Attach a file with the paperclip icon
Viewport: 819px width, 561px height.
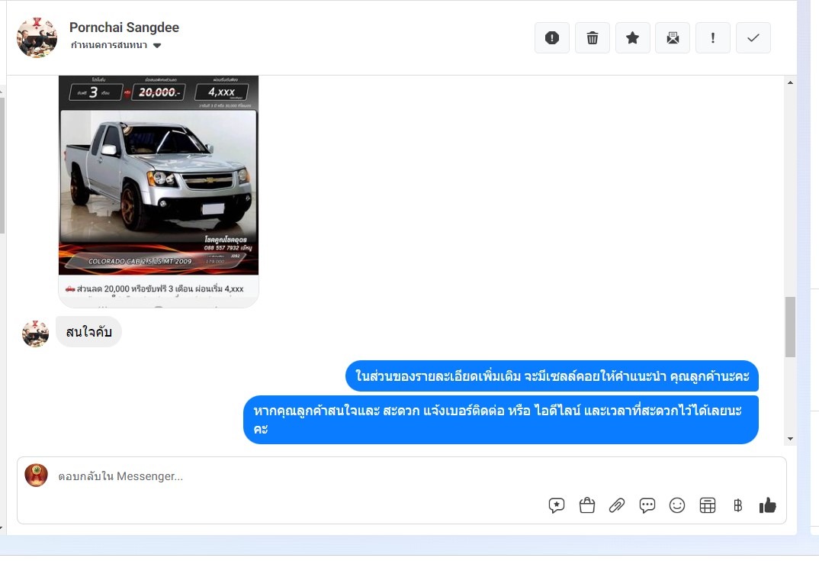617,505
